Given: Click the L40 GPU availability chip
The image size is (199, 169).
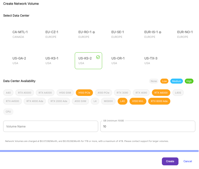Looking at the screenshot, I should 122,101.
